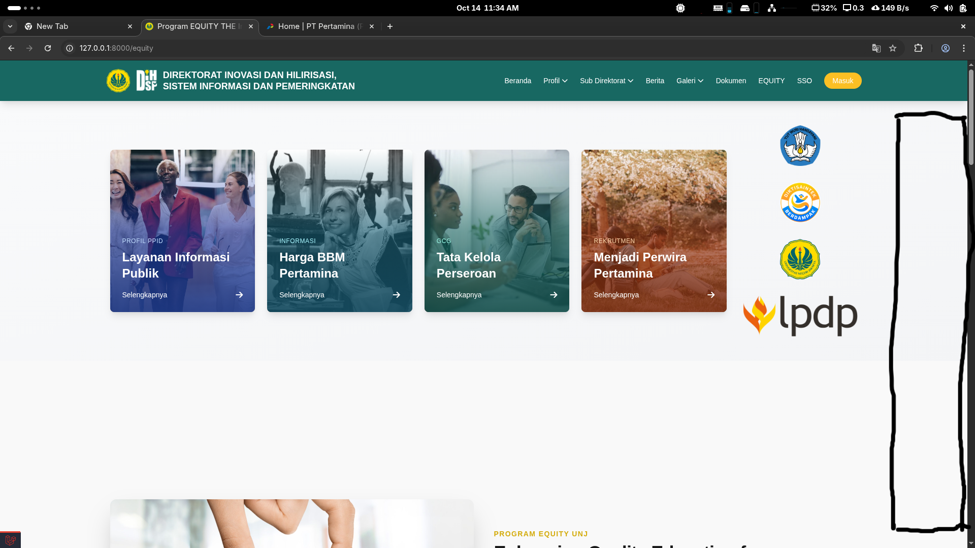Click the translate page icon

[876, 48]
